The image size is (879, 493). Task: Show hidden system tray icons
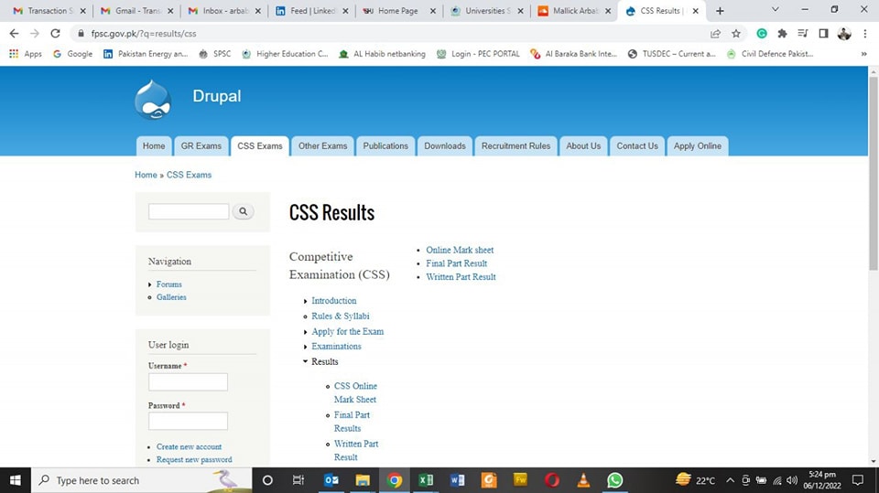(x=730, y=480)
